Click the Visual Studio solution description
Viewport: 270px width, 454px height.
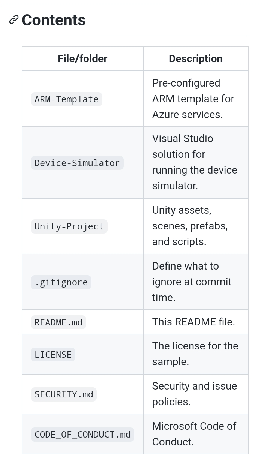(x=194, y=162)
